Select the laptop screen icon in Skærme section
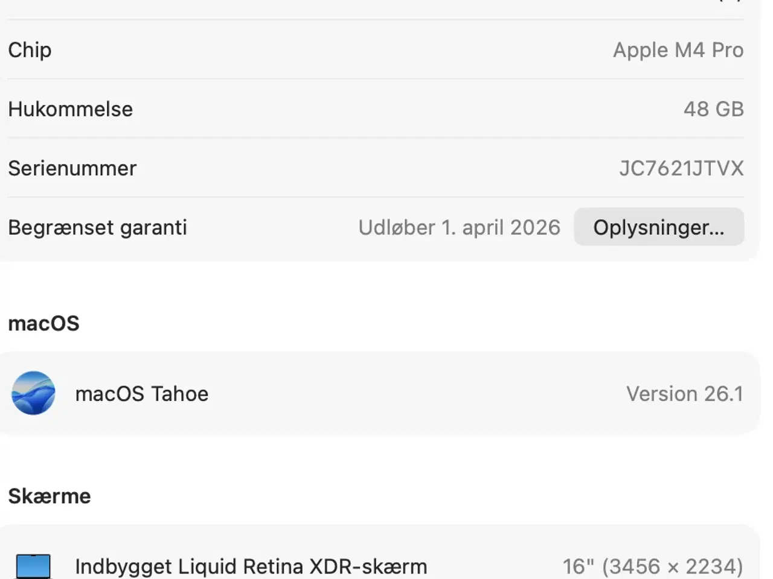This screenshot has width=773, height=579. pos(34,566)
